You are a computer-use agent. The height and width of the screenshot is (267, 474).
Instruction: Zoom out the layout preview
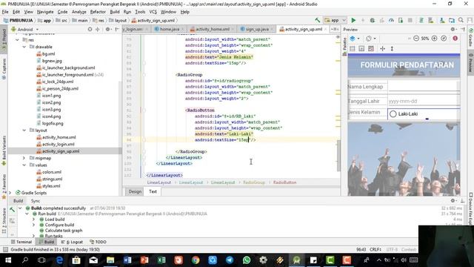click(416, 39)
